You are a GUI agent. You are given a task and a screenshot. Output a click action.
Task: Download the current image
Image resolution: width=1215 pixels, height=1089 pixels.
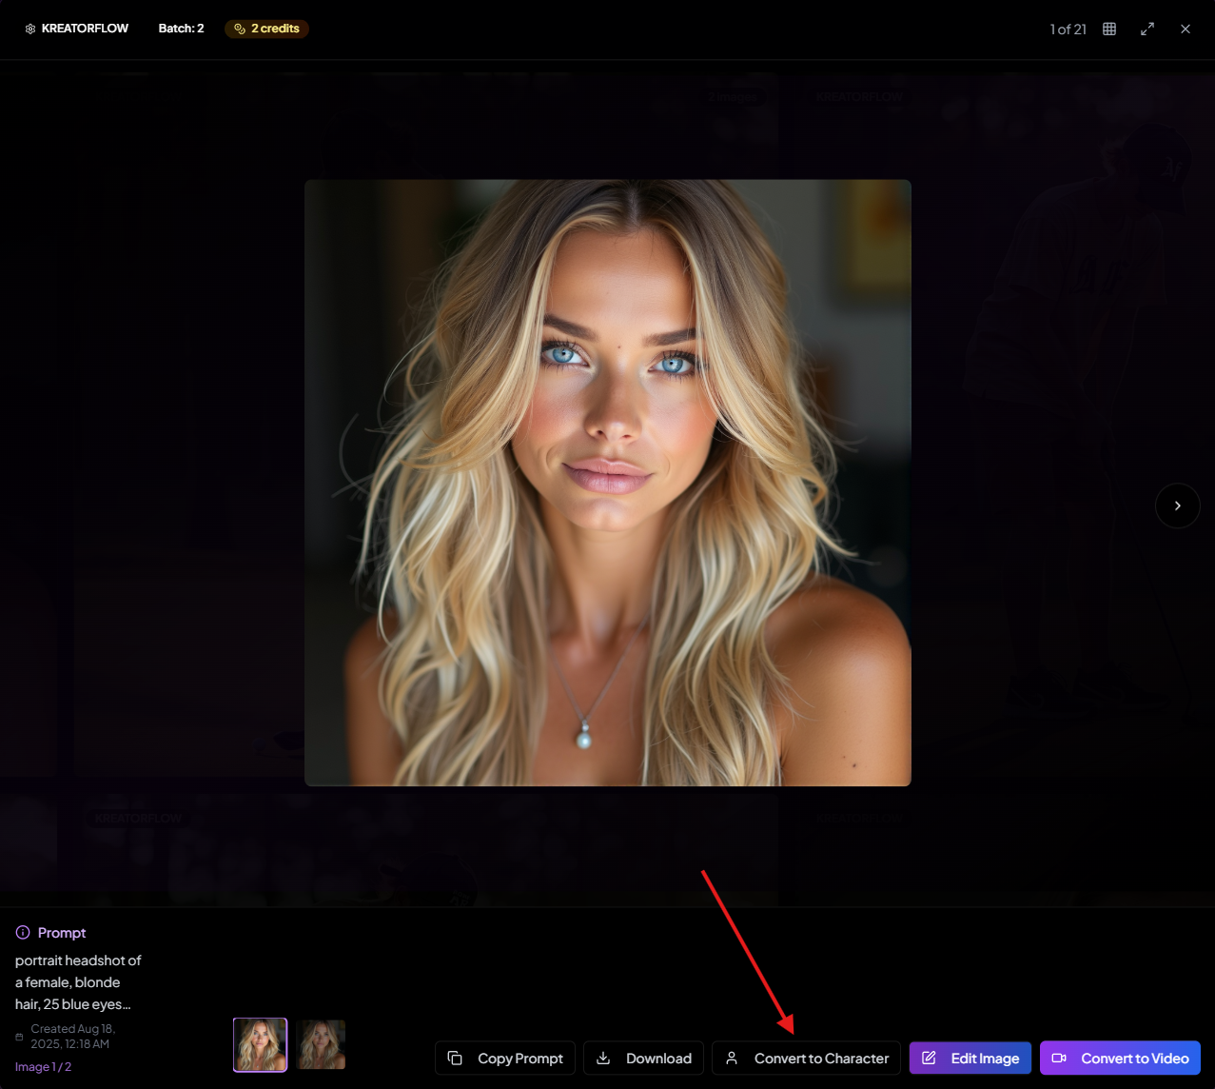pyautogui.click(x=643, y=1058)
